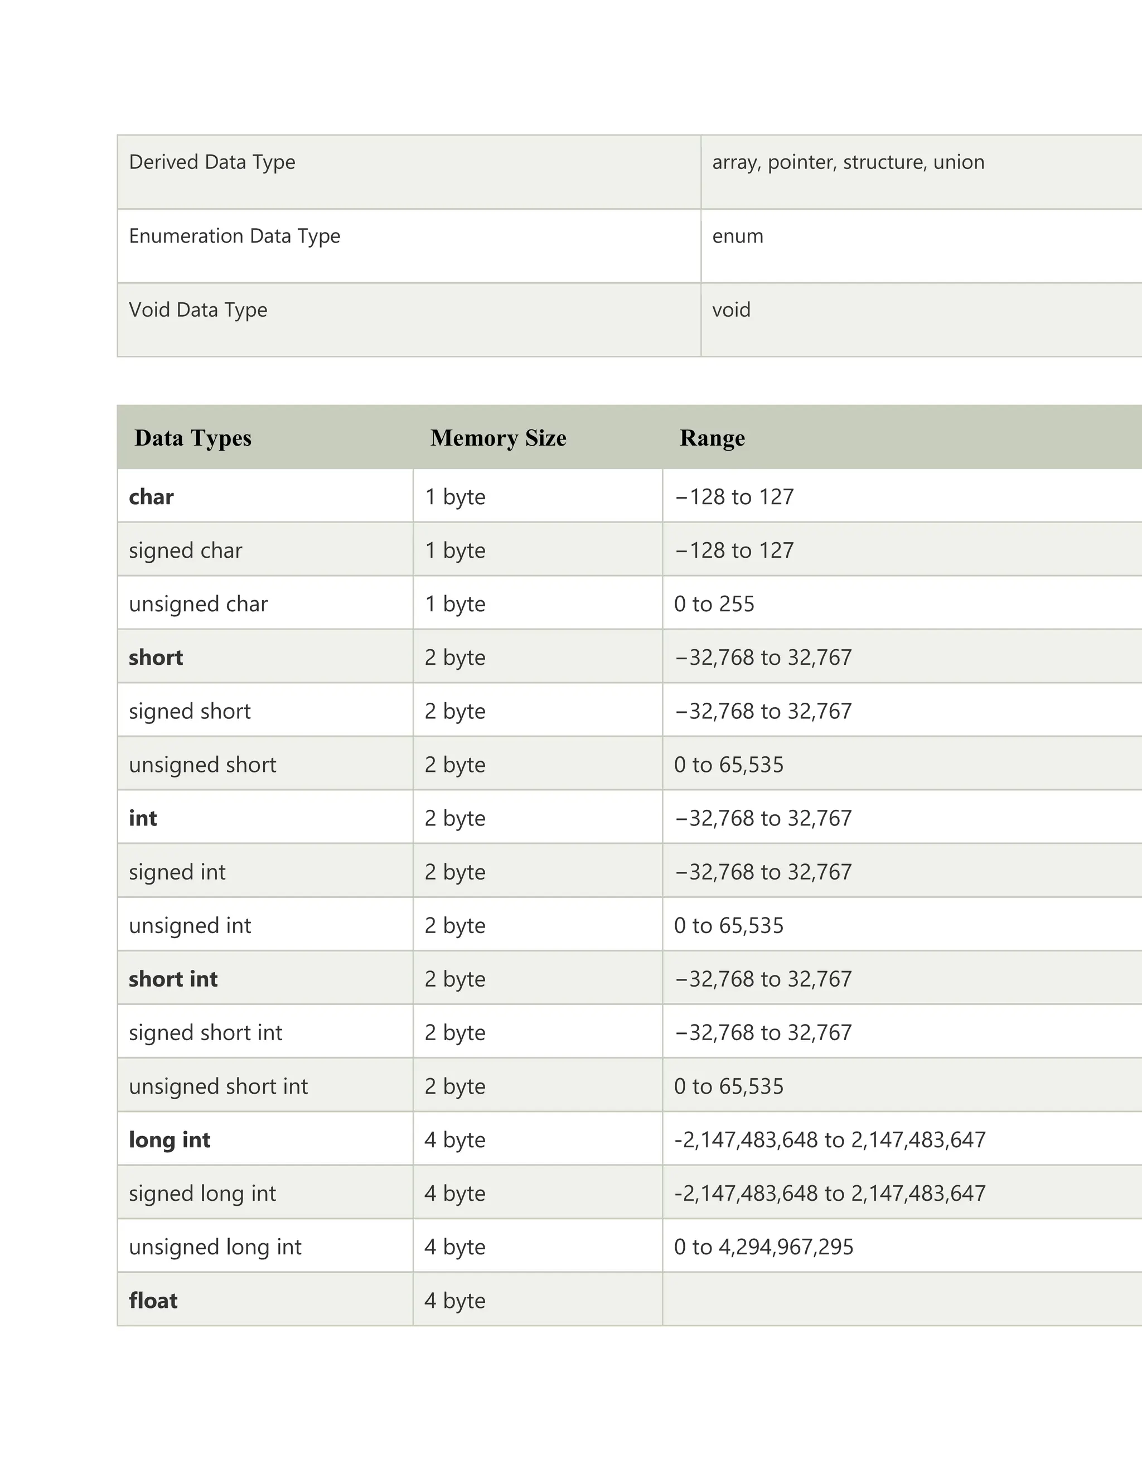Select the signed long int row name

pyautogui.click(x=202, y=1193)
